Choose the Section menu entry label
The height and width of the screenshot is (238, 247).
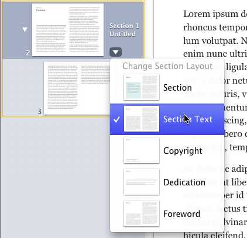pos(177,88)
